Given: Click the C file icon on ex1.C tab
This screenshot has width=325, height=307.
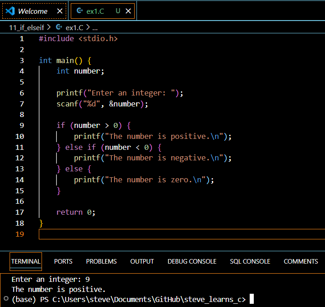Looking at the screenshot, I should click(80, 11).
